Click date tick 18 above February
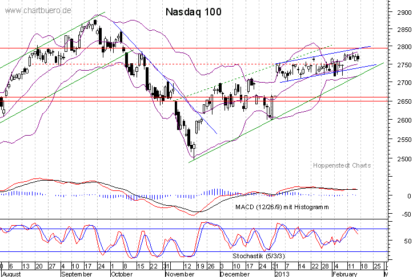This screenshot has width=413, height=277. [x=364, y=266]
